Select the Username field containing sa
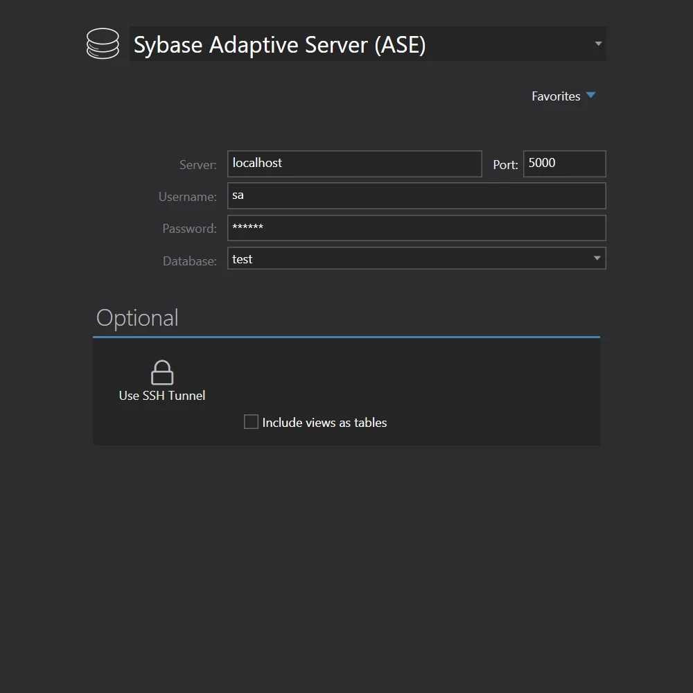 coord(416,195)
